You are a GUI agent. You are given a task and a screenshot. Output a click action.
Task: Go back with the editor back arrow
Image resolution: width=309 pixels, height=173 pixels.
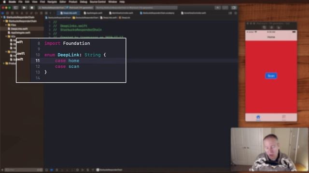tap(50, 13)
